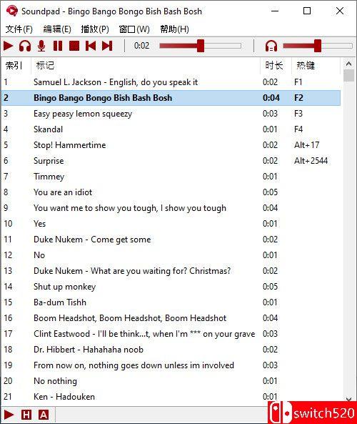The height and width of the screenshot is (424, 357).
Task: Click the 0:02 elapsed time display
Action: tap(141, 46)
